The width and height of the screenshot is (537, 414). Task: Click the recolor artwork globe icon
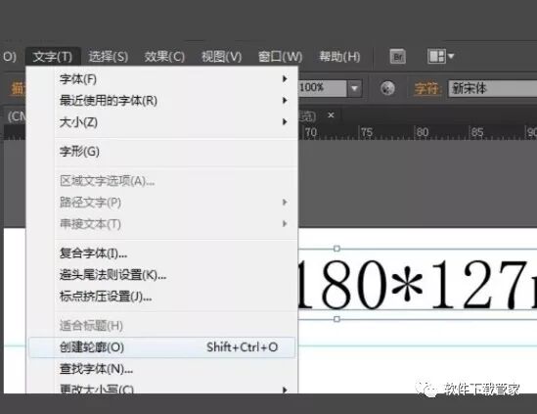(x=387, y=88)
